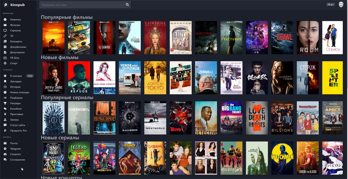This screenshot has width=348, height=179.
Task: Open the Популярные фильмы heading link
Action: 67,17
